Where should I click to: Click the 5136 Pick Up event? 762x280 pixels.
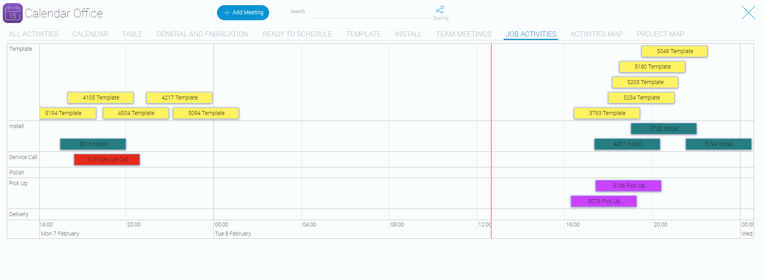point(628,186)
